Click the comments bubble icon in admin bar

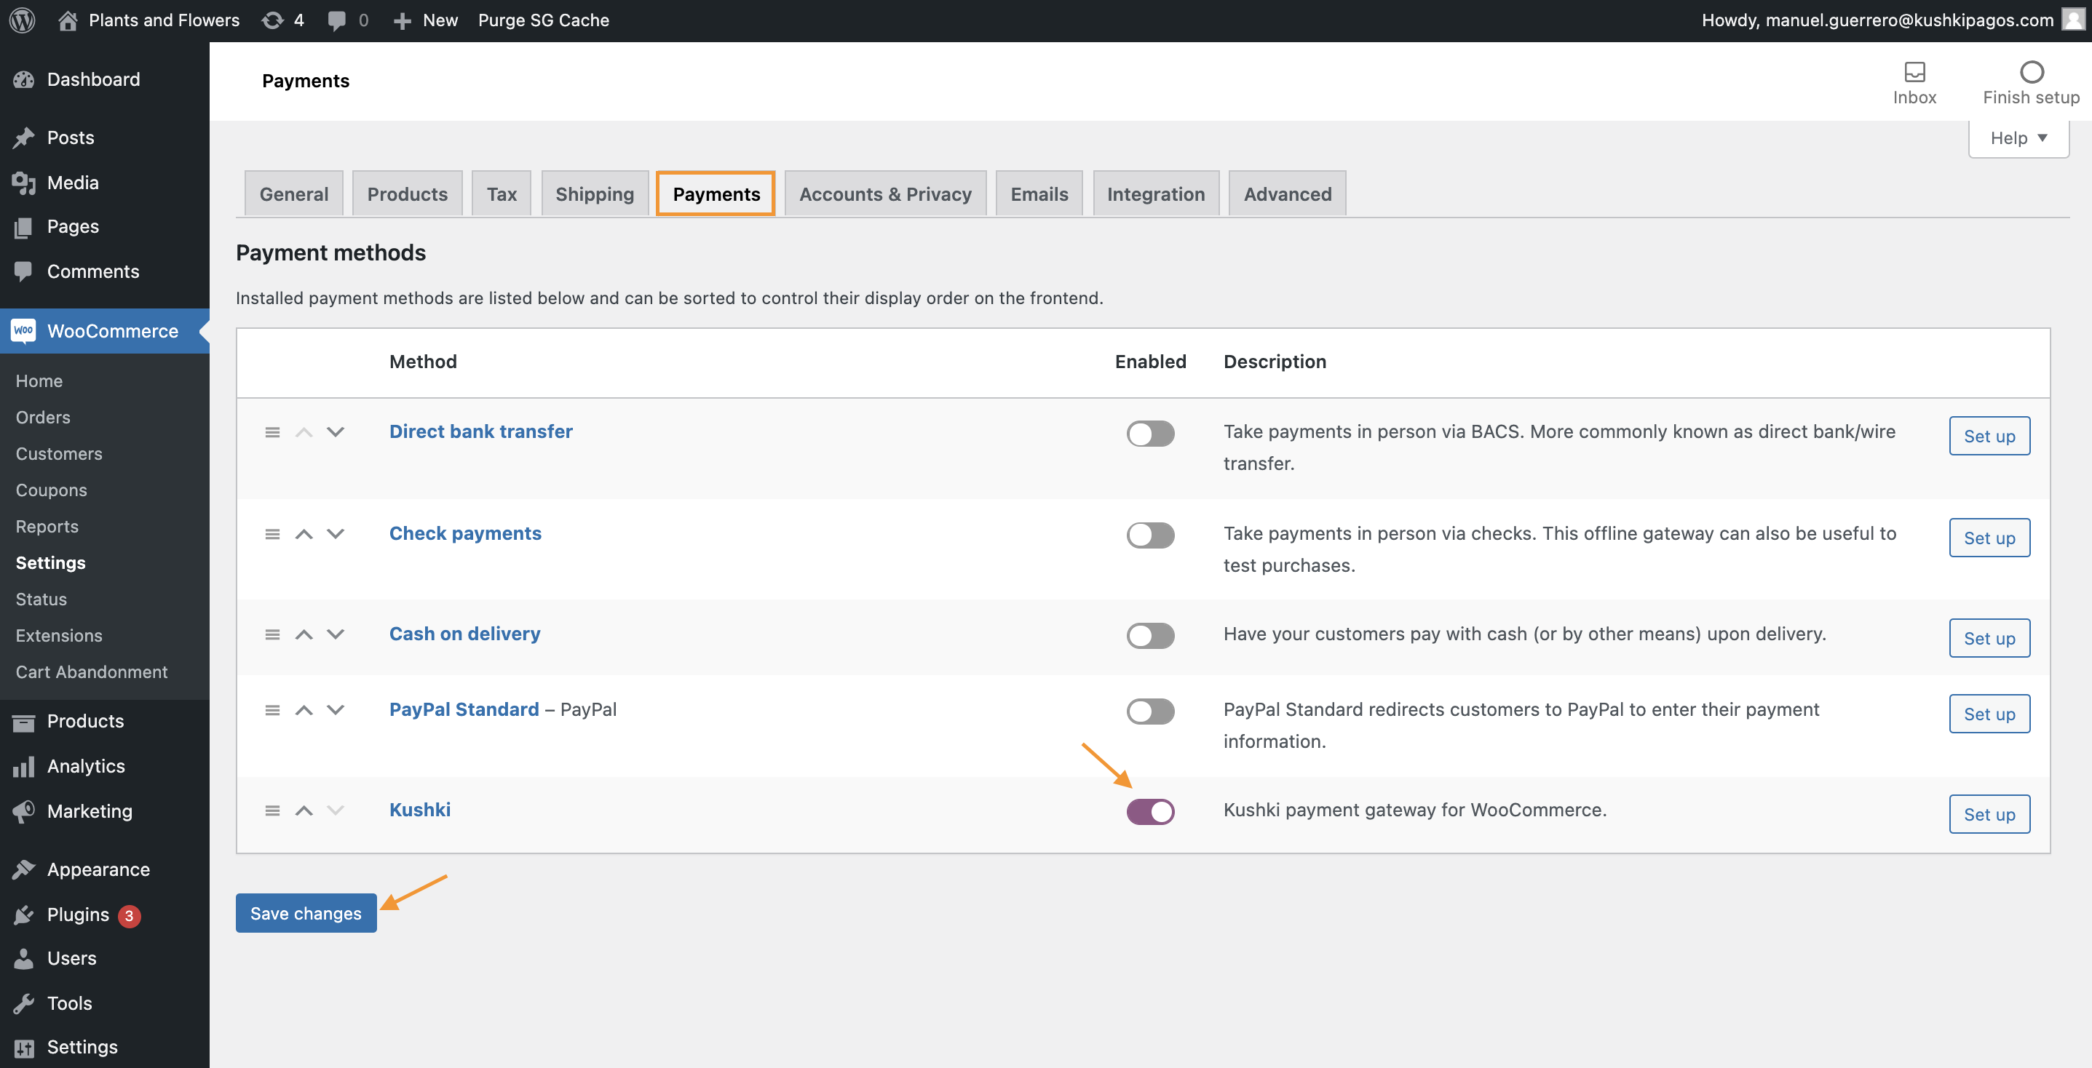[x=336, y=20]
